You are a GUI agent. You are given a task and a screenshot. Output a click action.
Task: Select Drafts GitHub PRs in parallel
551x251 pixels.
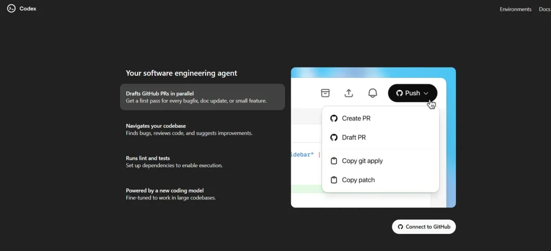(x=202, y=97)
